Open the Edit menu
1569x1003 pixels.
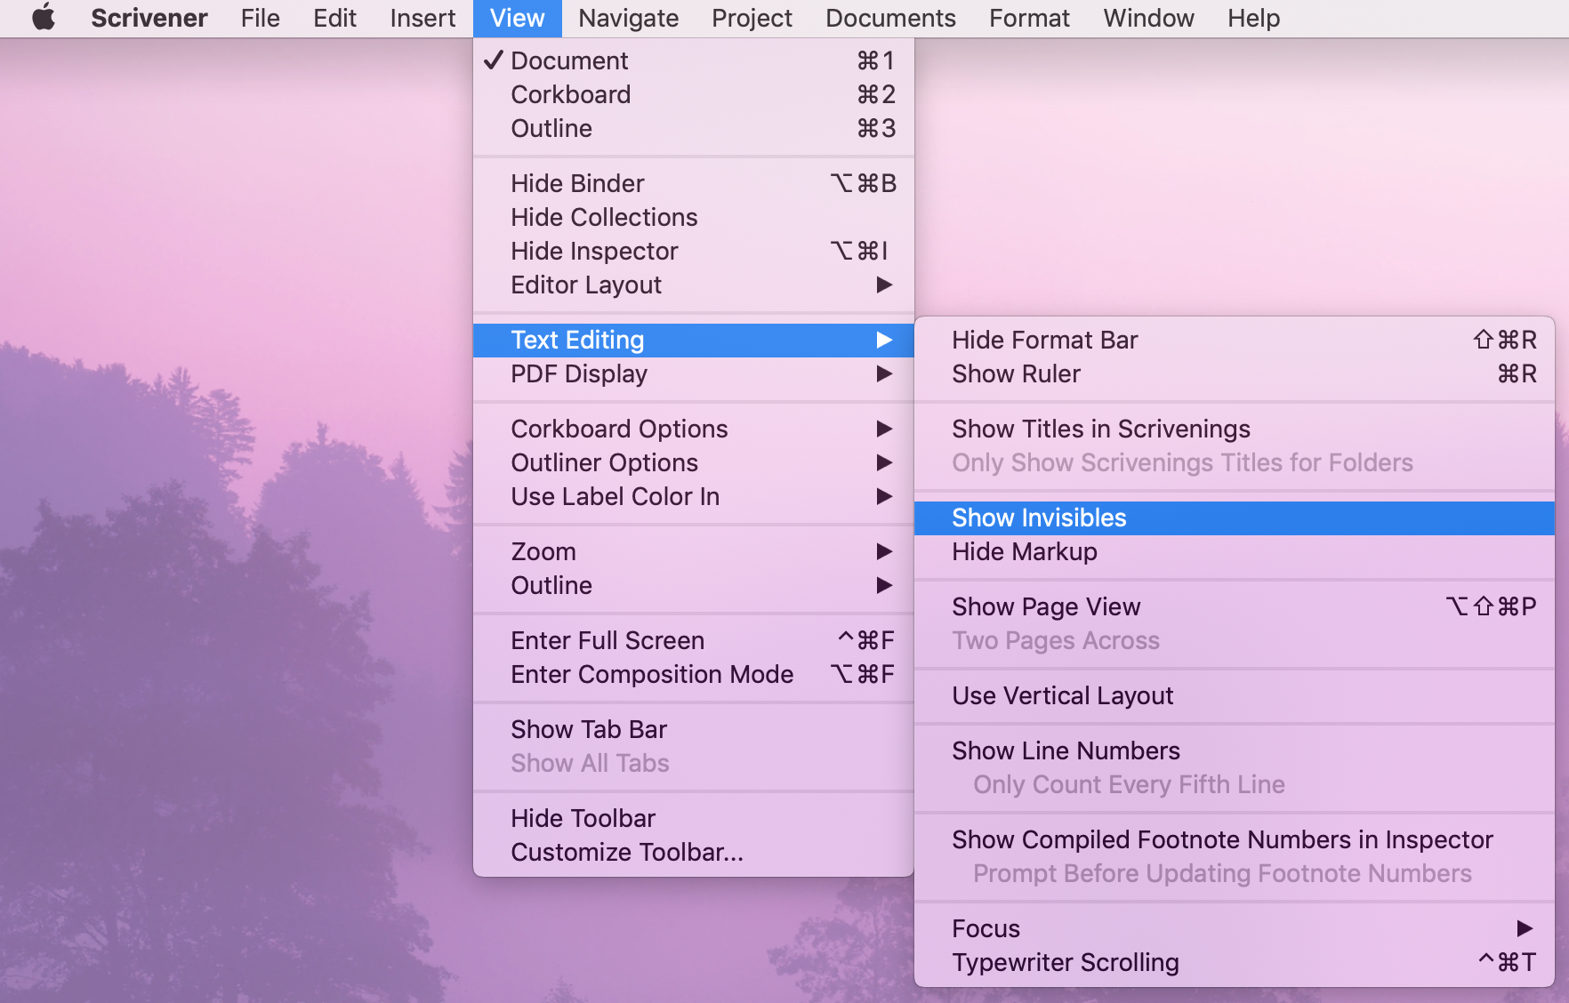pyautogui.click(x=334, y=18)
